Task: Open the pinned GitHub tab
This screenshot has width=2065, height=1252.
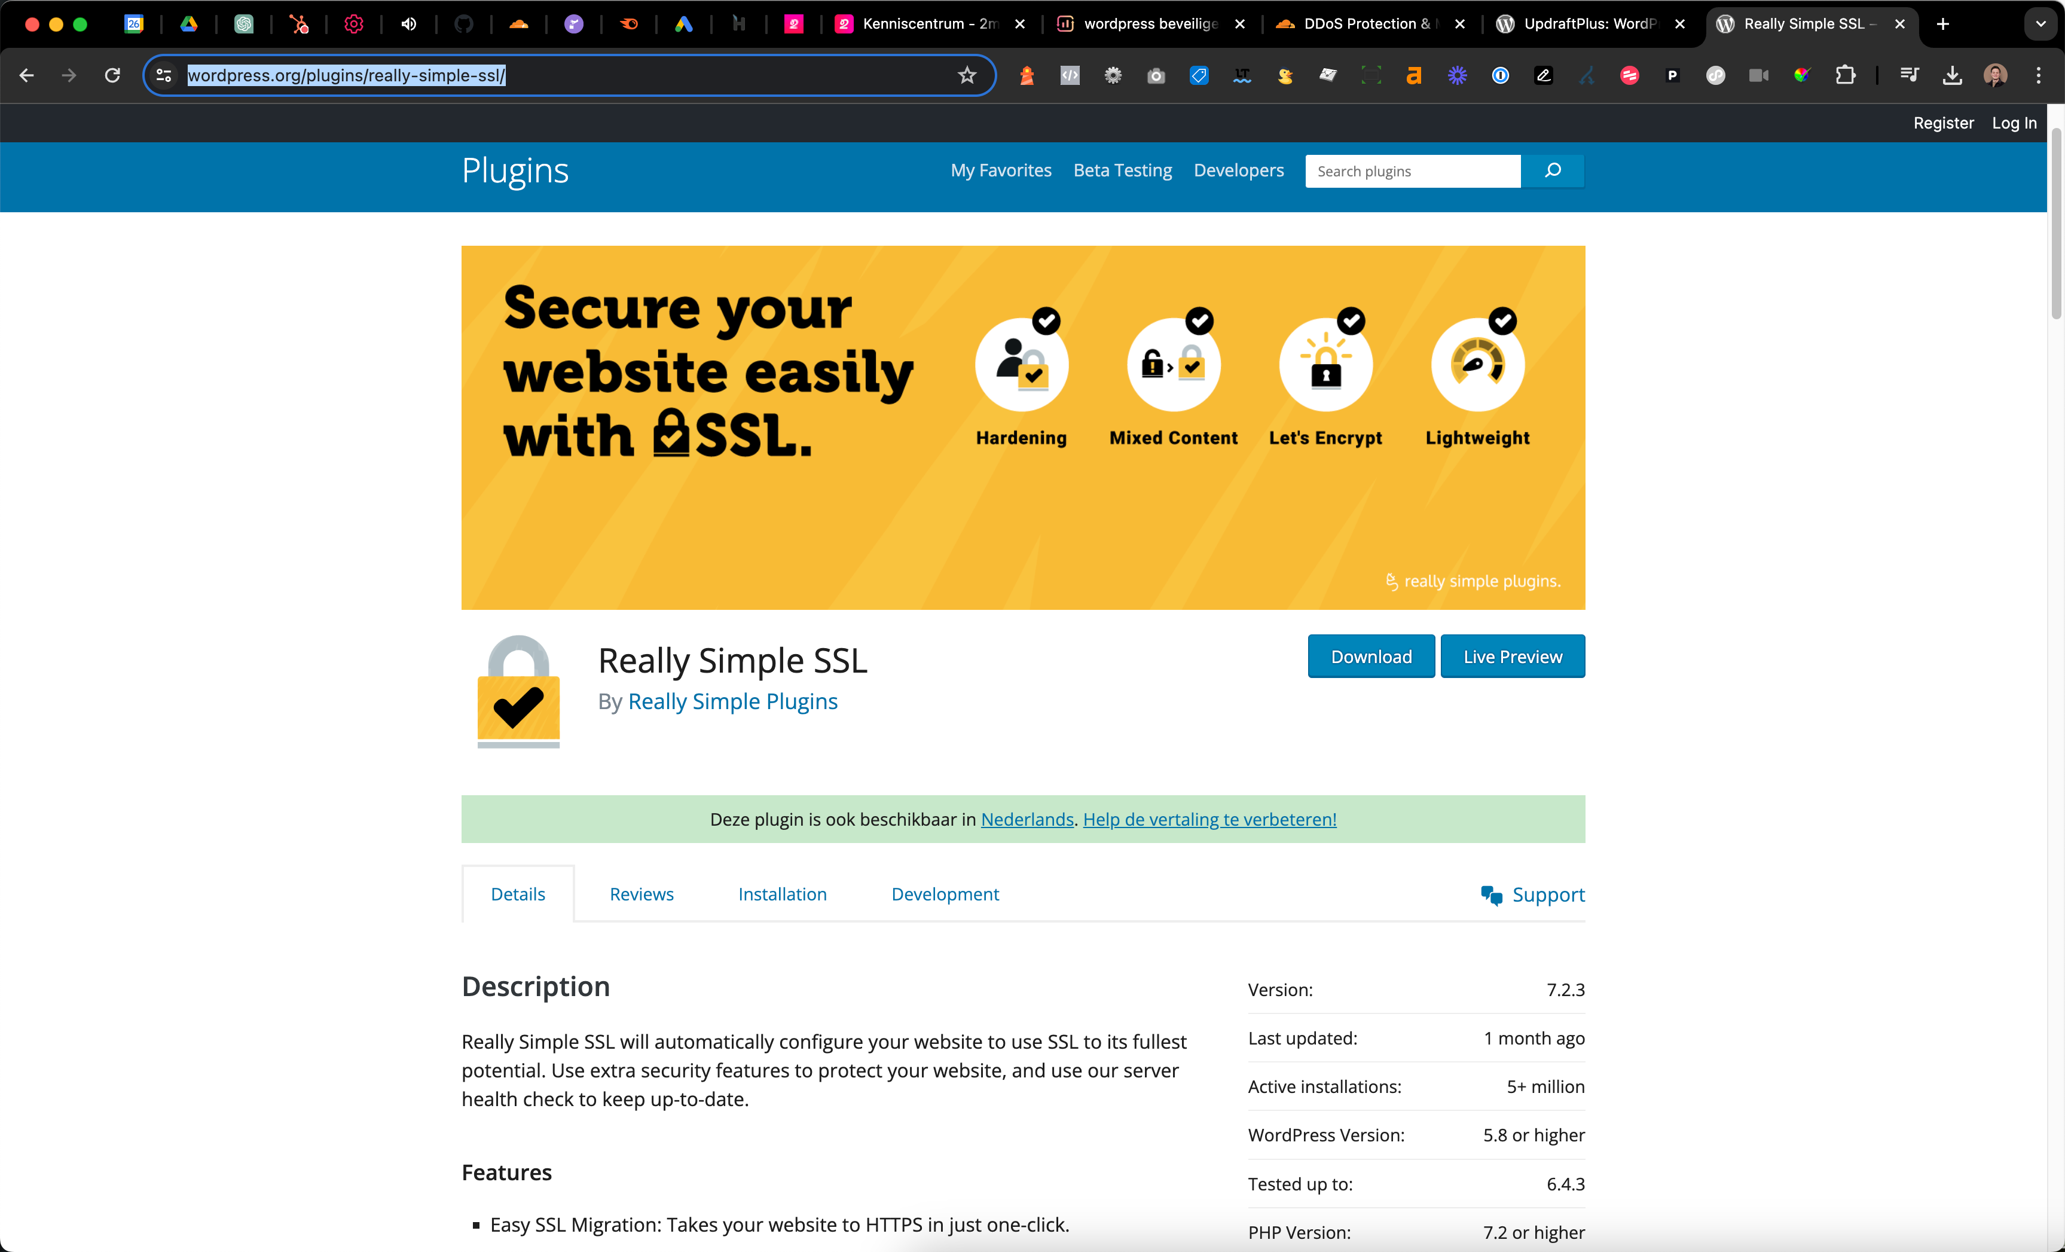Action: pyautogui.click(x=463, y=23)
